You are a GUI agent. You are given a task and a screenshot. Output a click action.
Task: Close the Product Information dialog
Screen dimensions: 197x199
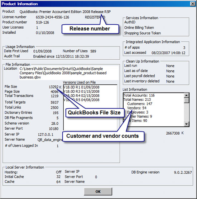pos(193,4)
